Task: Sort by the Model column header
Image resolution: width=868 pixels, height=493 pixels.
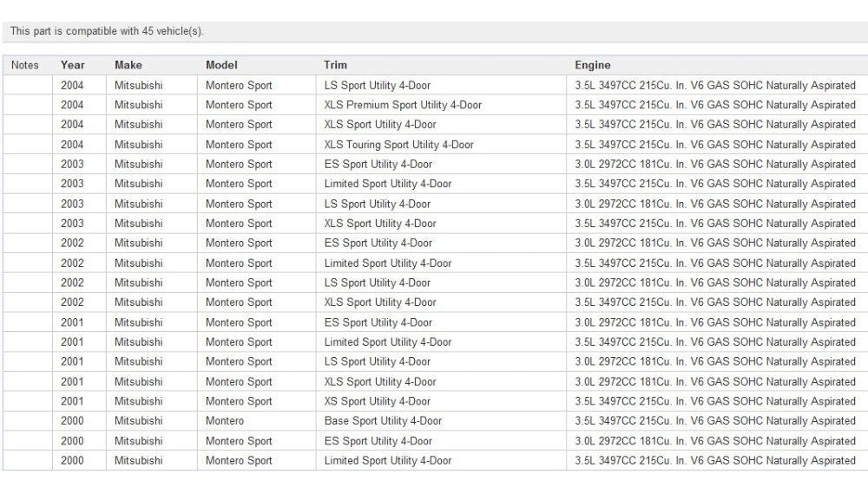Action: [221, 65]
